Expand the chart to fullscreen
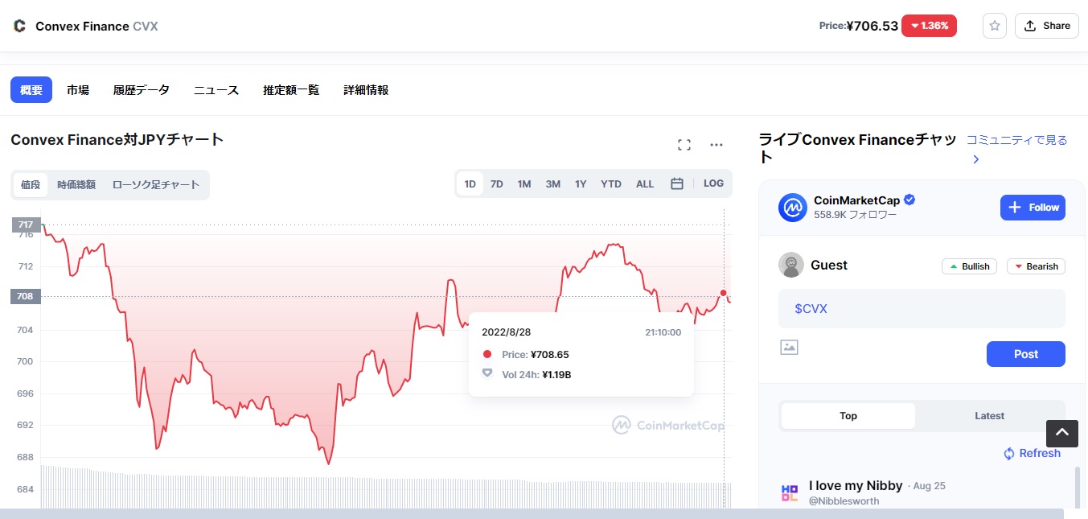The image size is (1088, 519). click(x=684, y=144)
